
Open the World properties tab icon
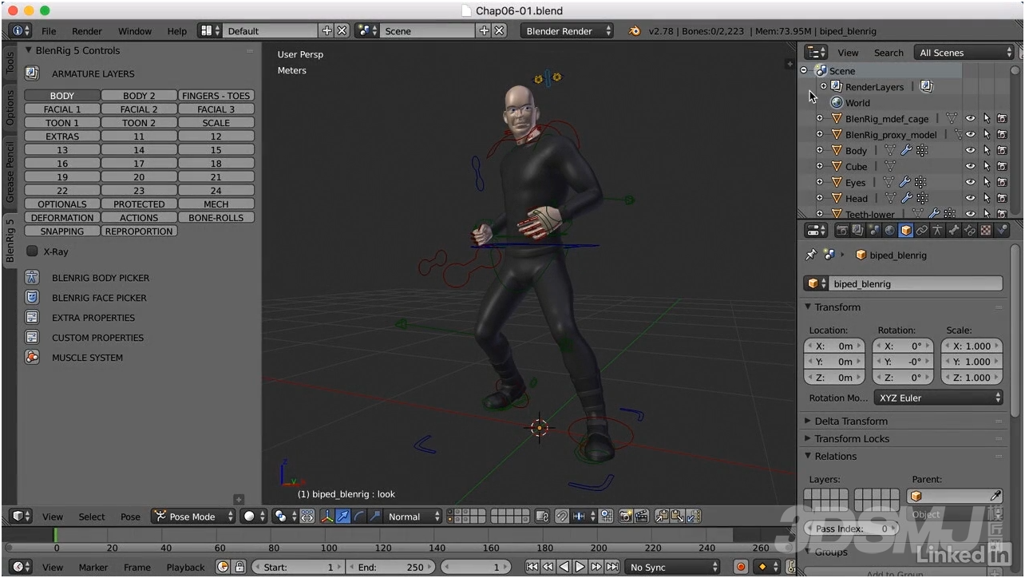[889, 231]
